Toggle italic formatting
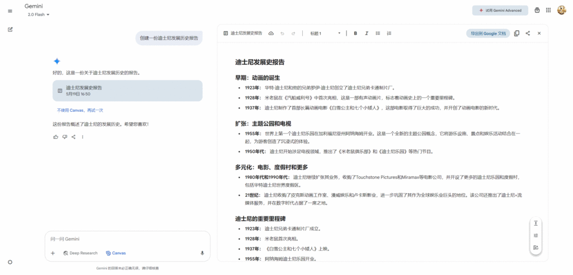The image size is (573, 275). click(367, 33)
